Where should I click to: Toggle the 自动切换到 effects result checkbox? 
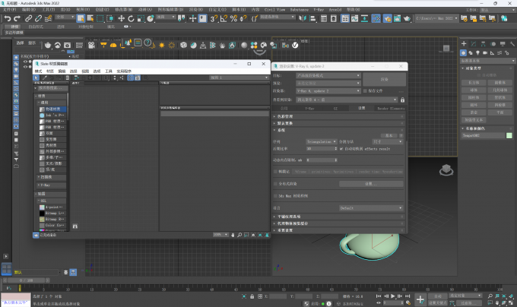tap(341, 149)
